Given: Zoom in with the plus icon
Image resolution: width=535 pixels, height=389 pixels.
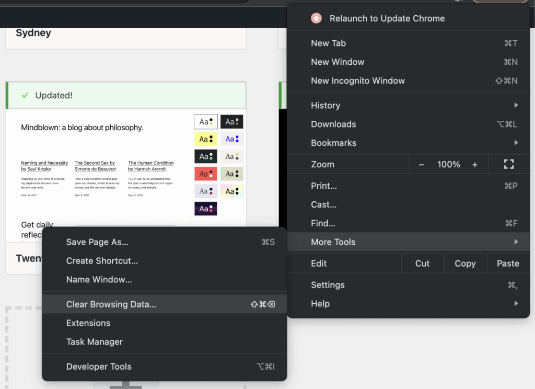Looking at the screenshot, I should point(475,164).
